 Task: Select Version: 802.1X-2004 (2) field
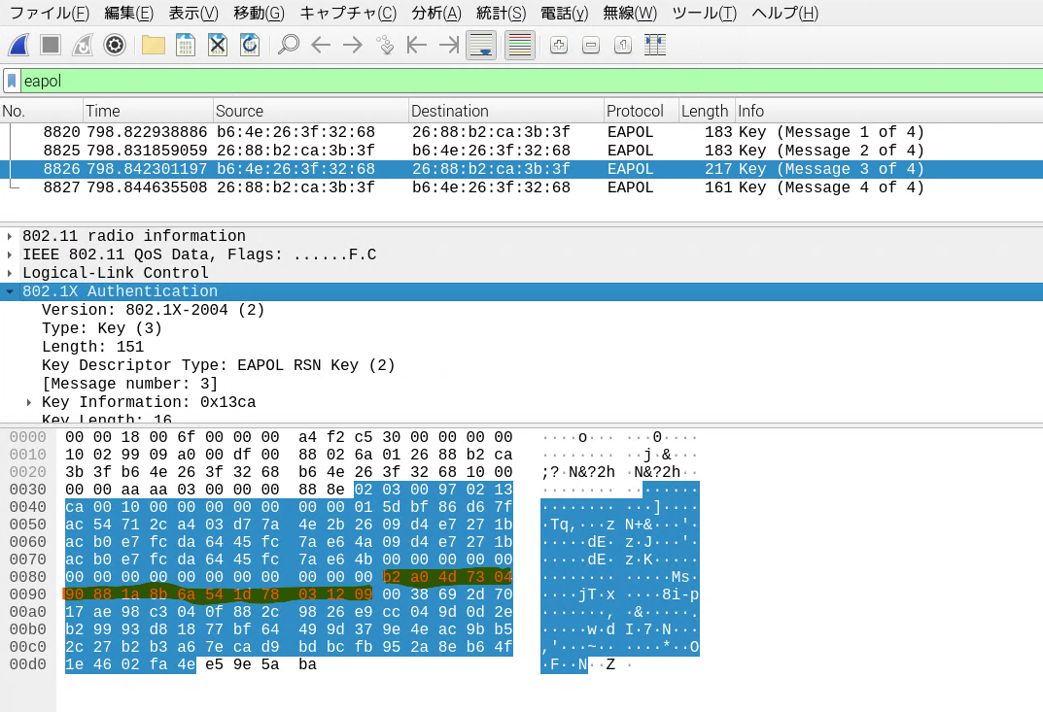coord(153,311)
